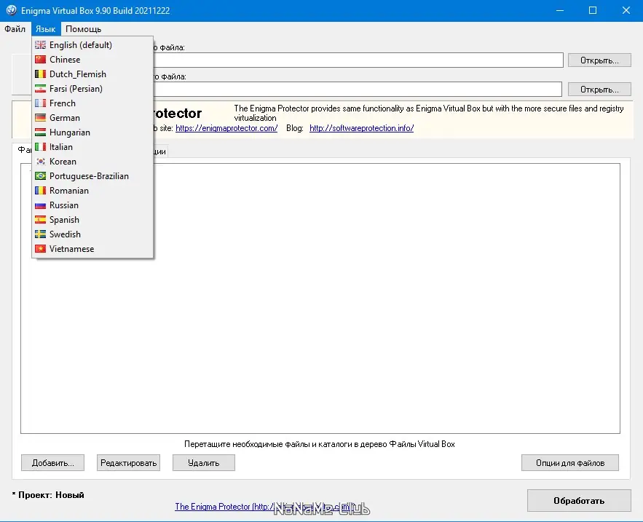This screenshot has width=643, height=522.
Task: Choose English (default) language text
Action: 80,45
